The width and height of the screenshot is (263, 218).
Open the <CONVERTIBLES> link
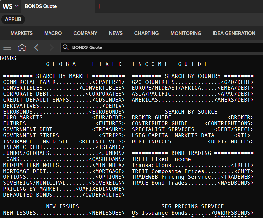tap(102, 88)
